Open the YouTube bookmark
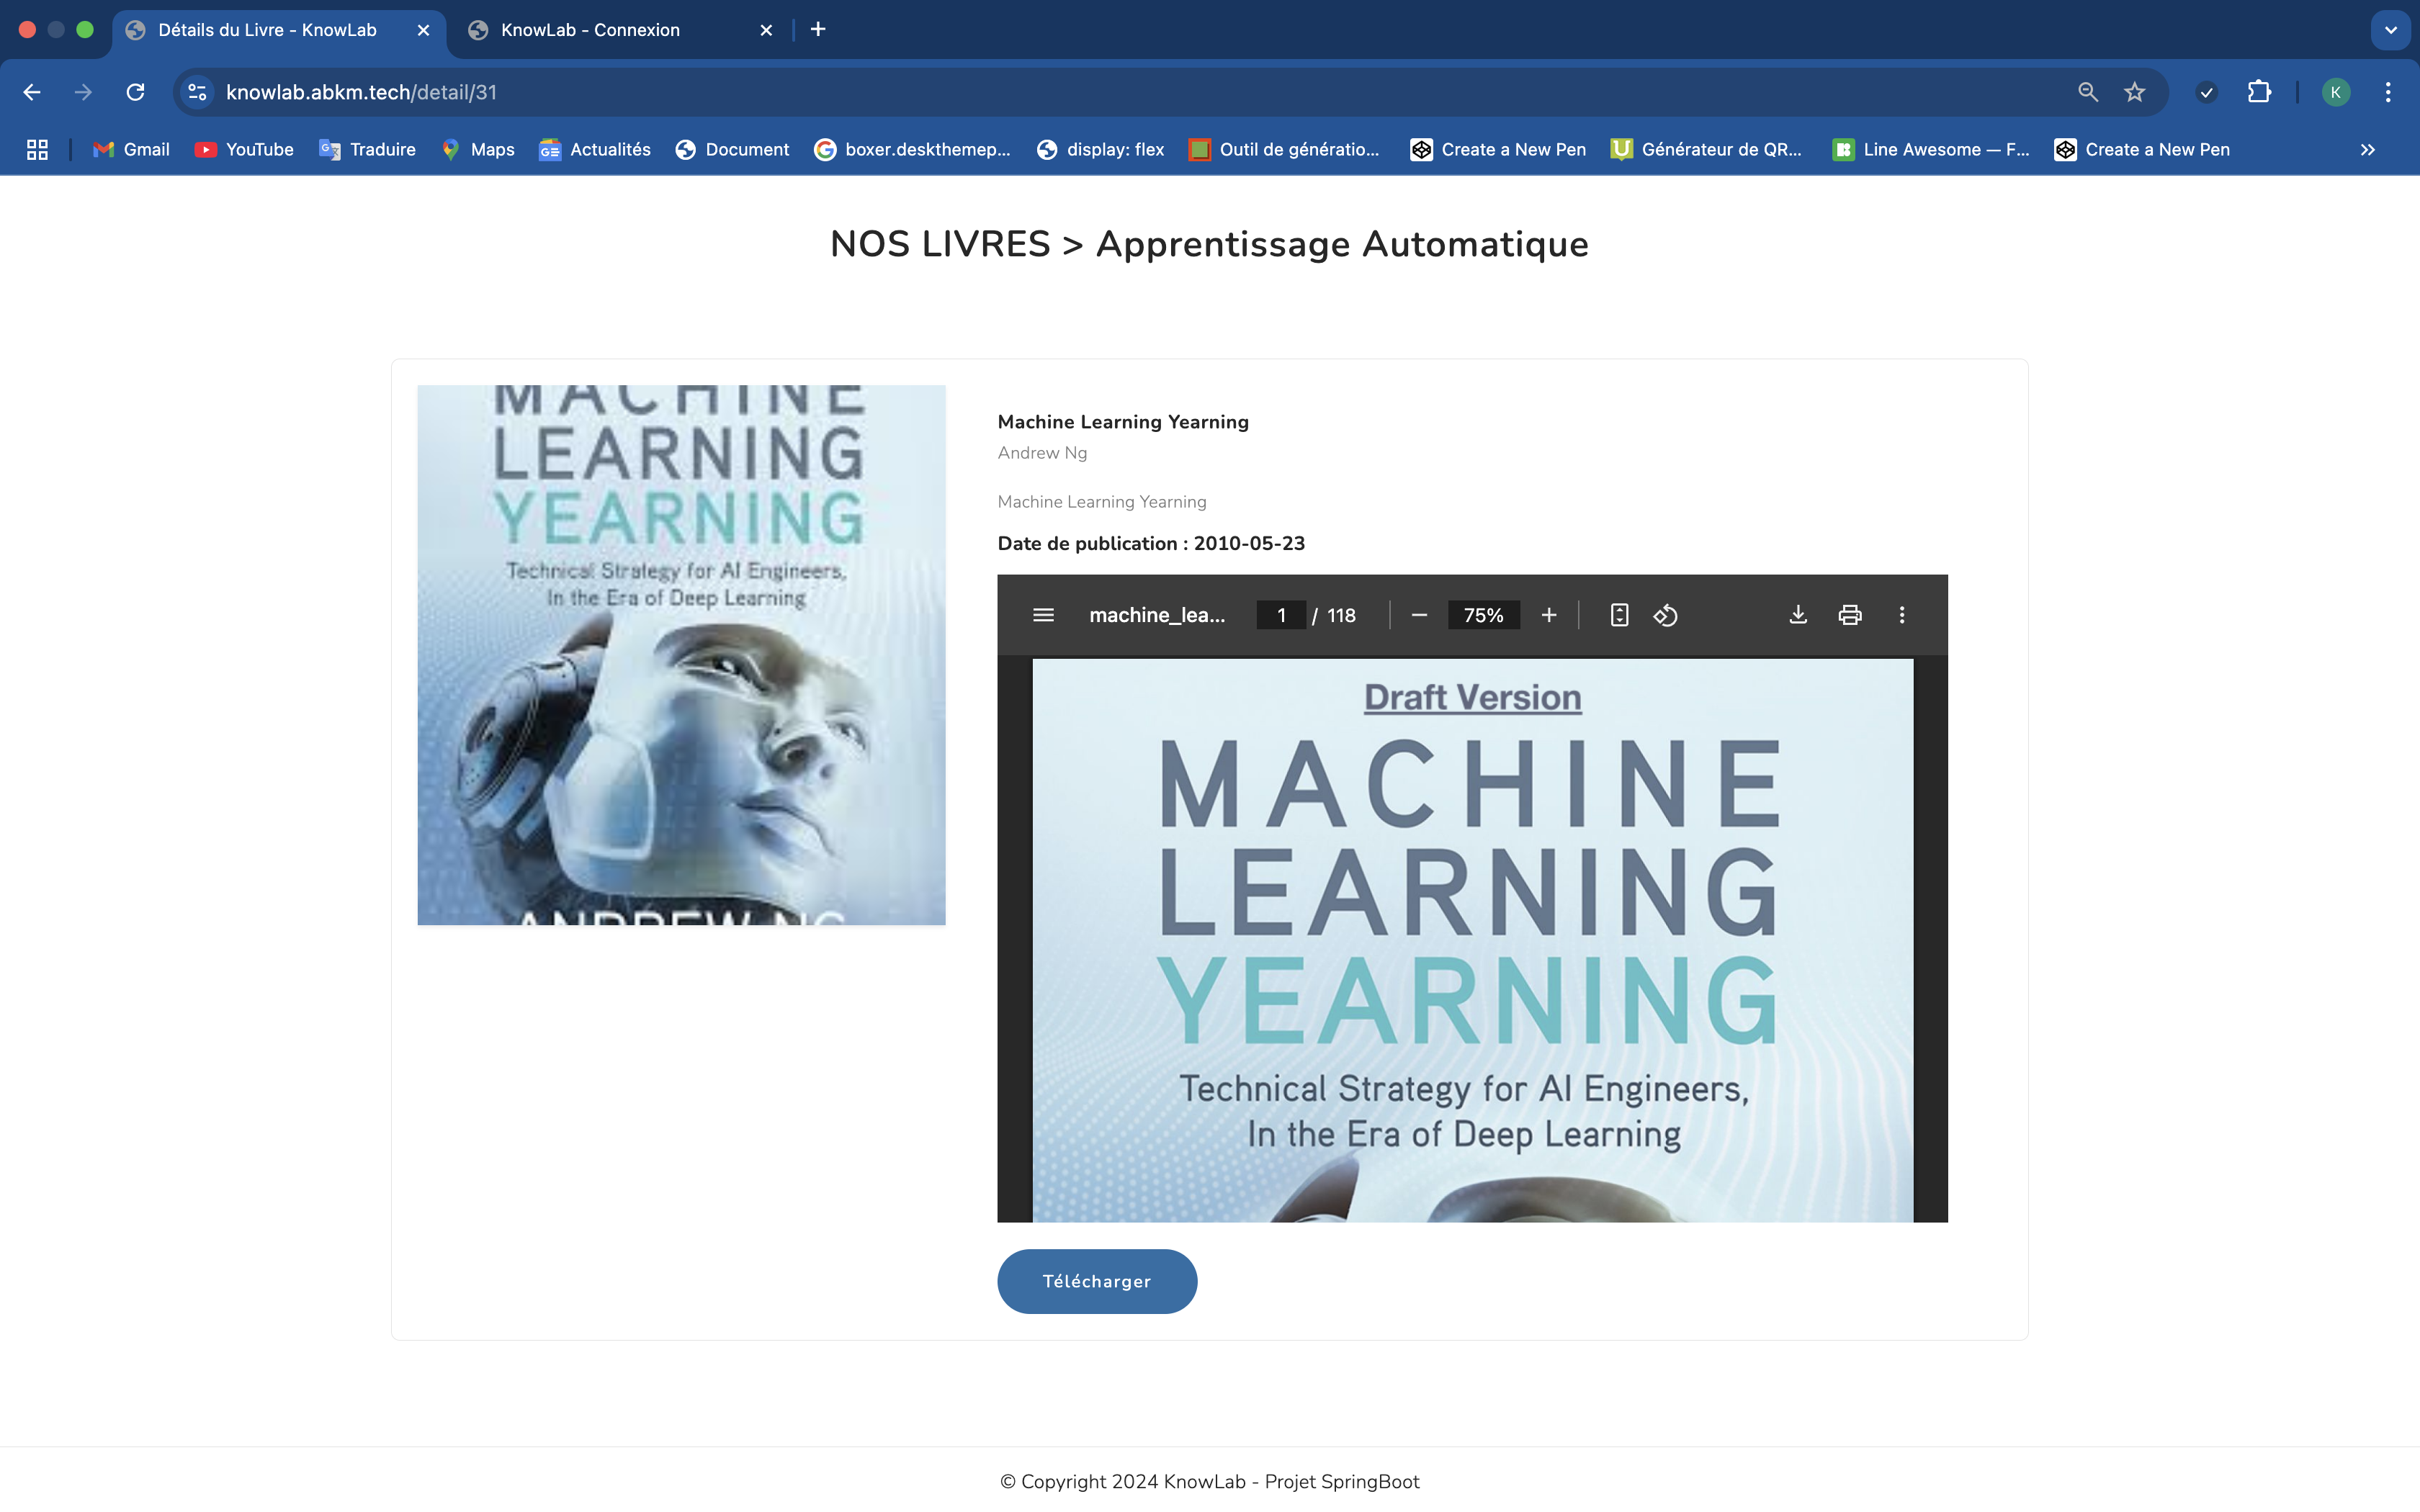Image resolution: width=2420 pixels, height=1512 pixels. (x=245, y=149)
